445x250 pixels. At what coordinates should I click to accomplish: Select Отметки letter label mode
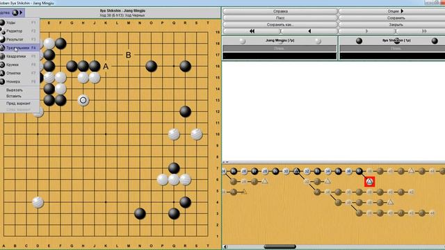coord(19,73)
